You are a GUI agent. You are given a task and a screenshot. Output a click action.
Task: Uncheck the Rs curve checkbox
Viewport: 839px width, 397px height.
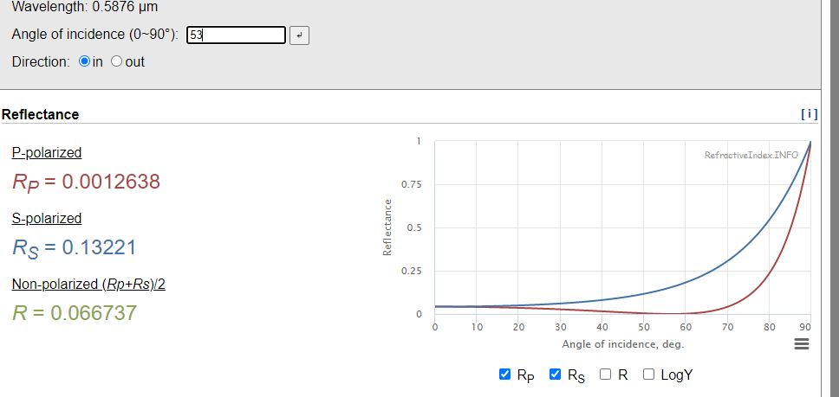coord(556,375)
